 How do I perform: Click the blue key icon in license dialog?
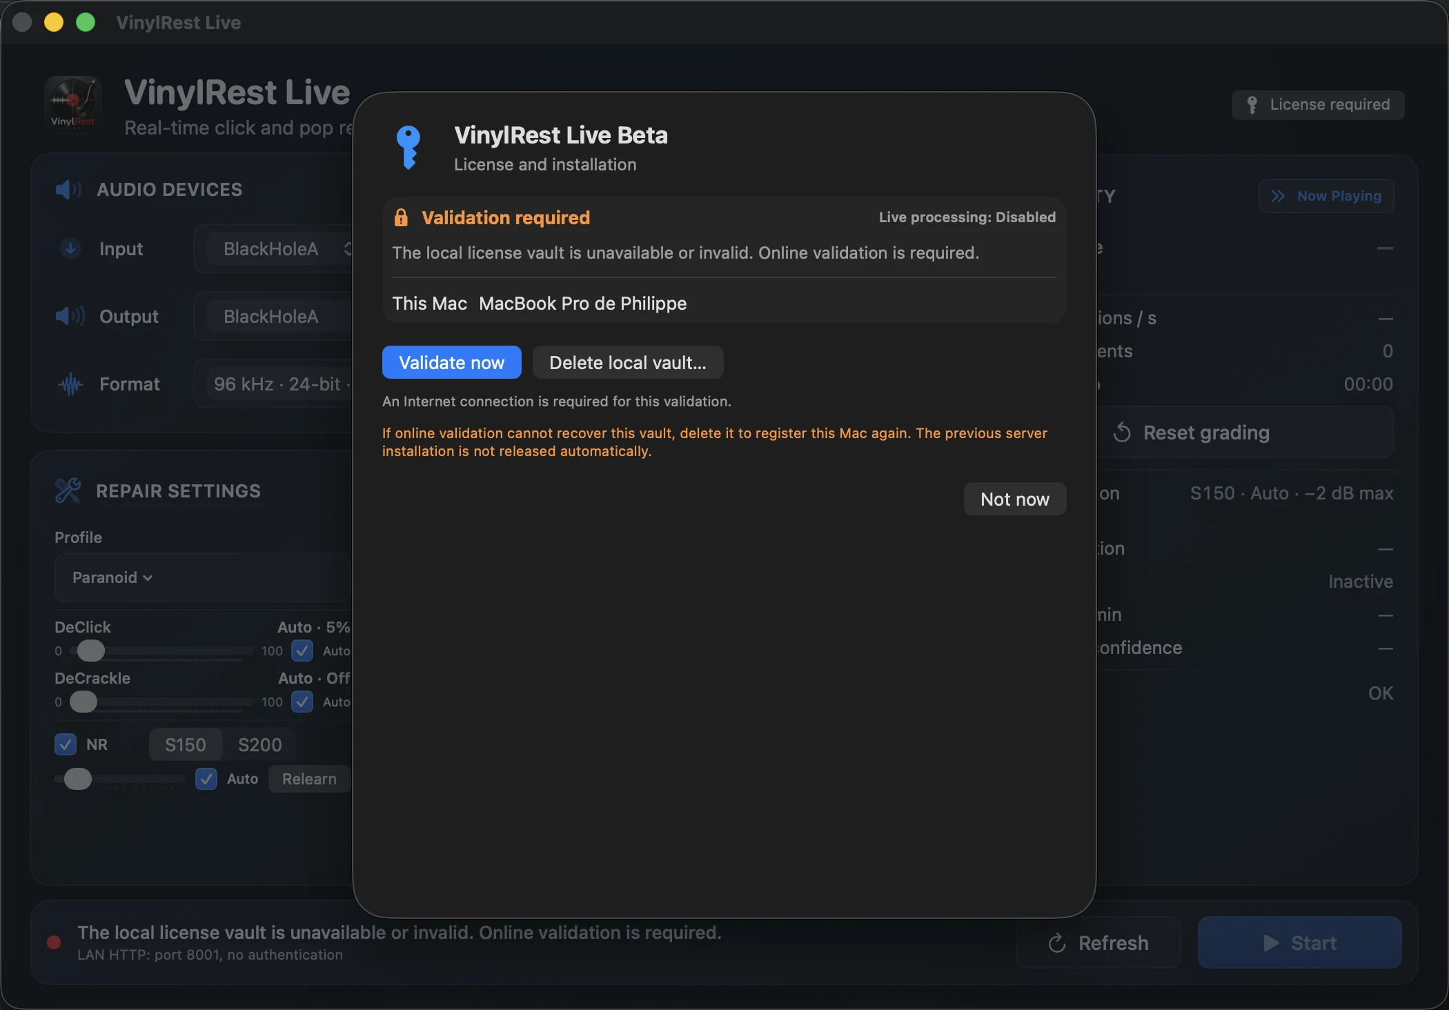click(x=408, y=147)
